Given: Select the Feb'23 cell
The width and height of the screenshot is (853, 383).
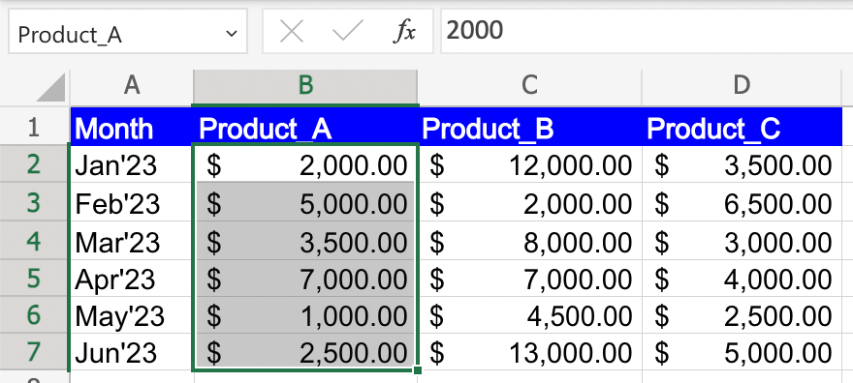Looking at the screenshot, I should coord(132,202).
